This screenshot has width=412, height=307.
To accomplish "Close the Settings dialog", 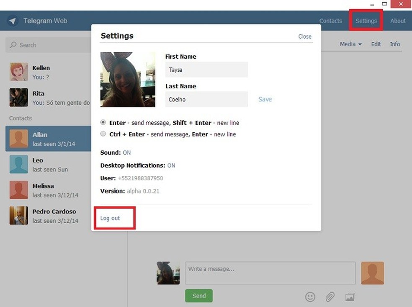I will click(x=305, y=36).
